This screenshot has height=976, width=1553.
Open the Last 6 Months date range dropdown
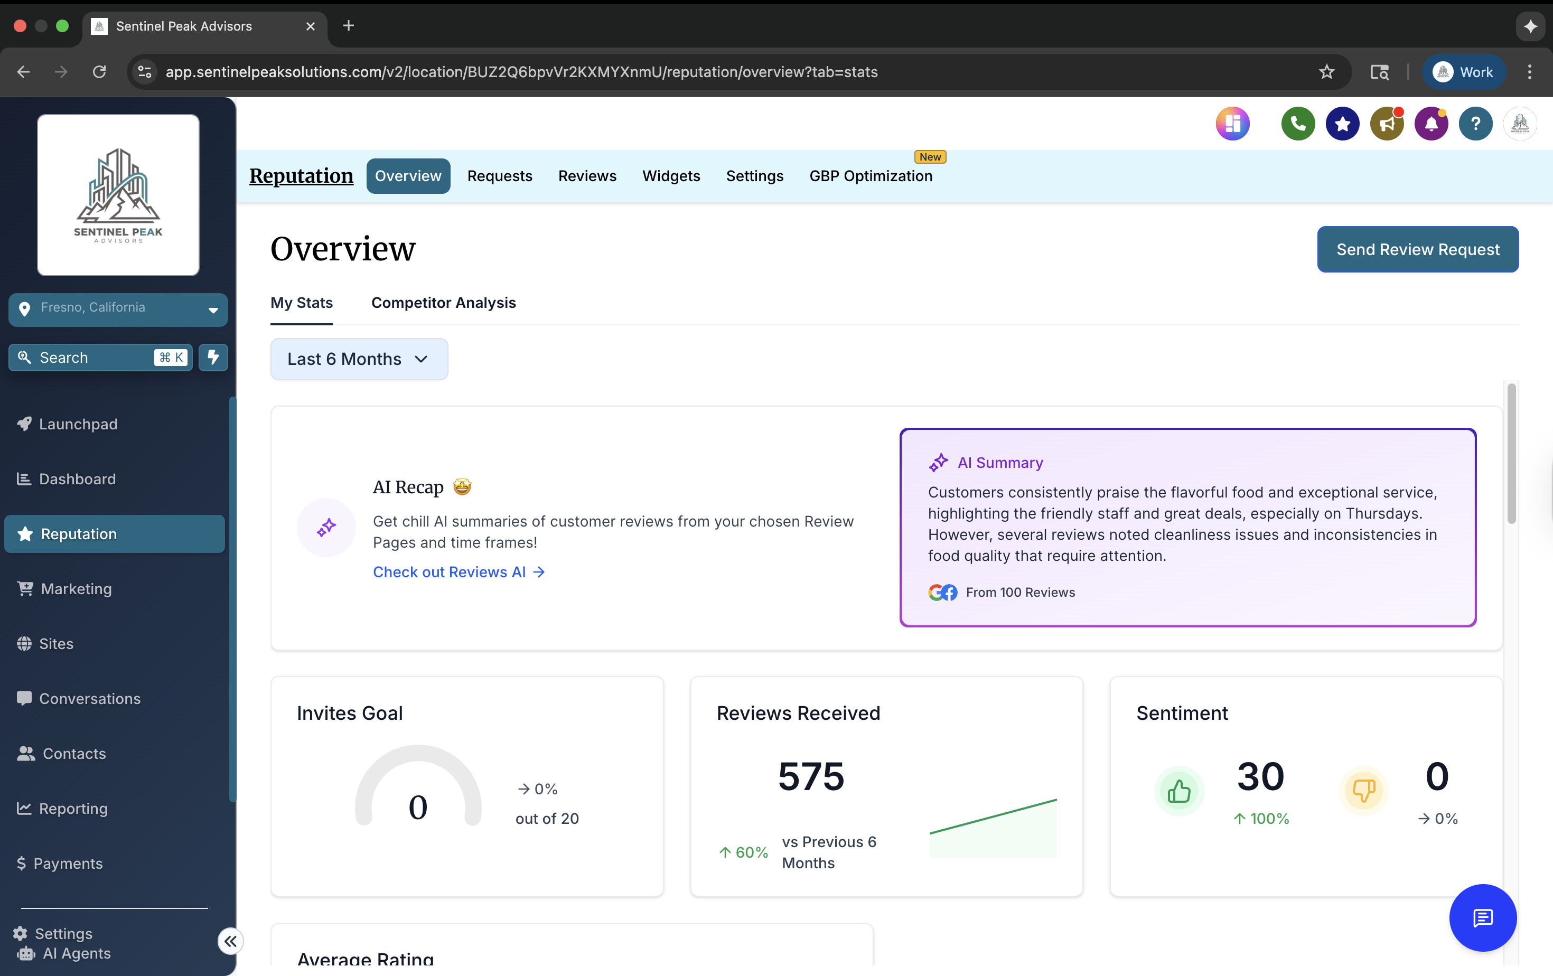(x=359, y=359)
